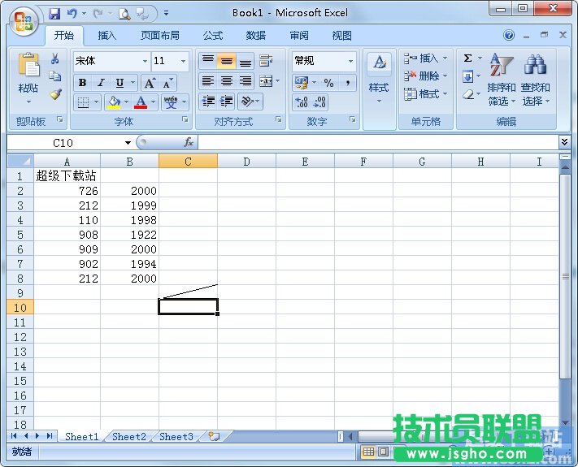Toggle bold formatting
The image size is (578, 467).
pyautogui.click(x=82, y=83)
